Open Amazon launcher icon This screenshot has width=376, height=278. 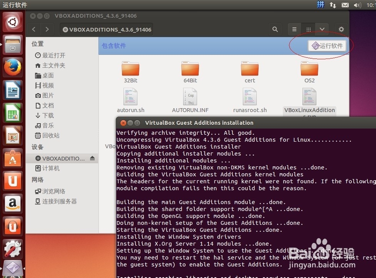[13, 203]
